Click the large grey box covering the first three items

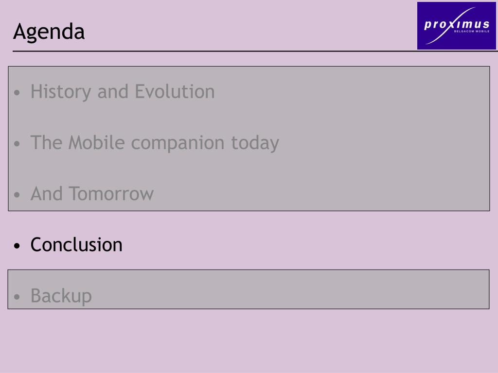[x=249, y=138]
